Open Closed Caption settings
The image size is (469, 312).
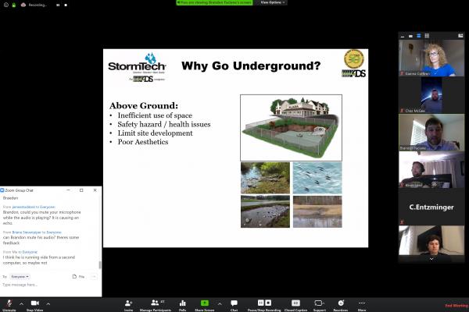[x=295, y=305]
